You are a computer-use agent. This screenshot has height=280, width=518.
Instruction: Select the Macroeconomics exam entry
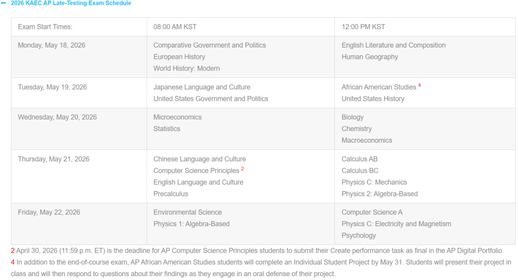(367, 140)
